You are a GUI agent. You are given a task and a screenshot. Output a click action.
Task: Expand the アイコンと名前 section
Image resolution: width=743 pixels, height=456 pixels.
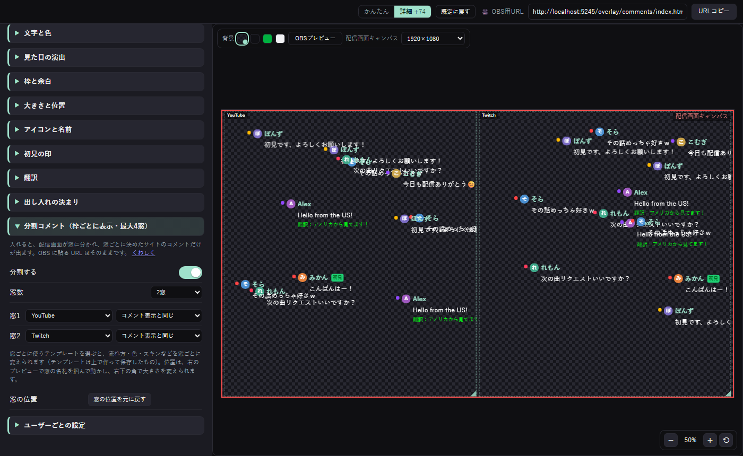click(x=106, y=129)
